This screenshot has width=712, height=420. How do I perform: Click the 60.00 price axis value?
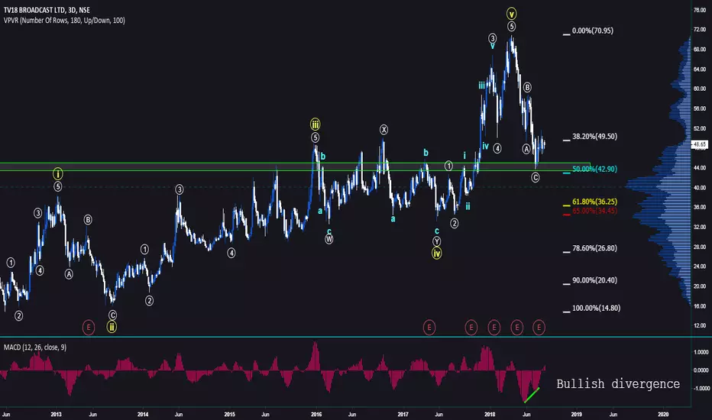700,89
